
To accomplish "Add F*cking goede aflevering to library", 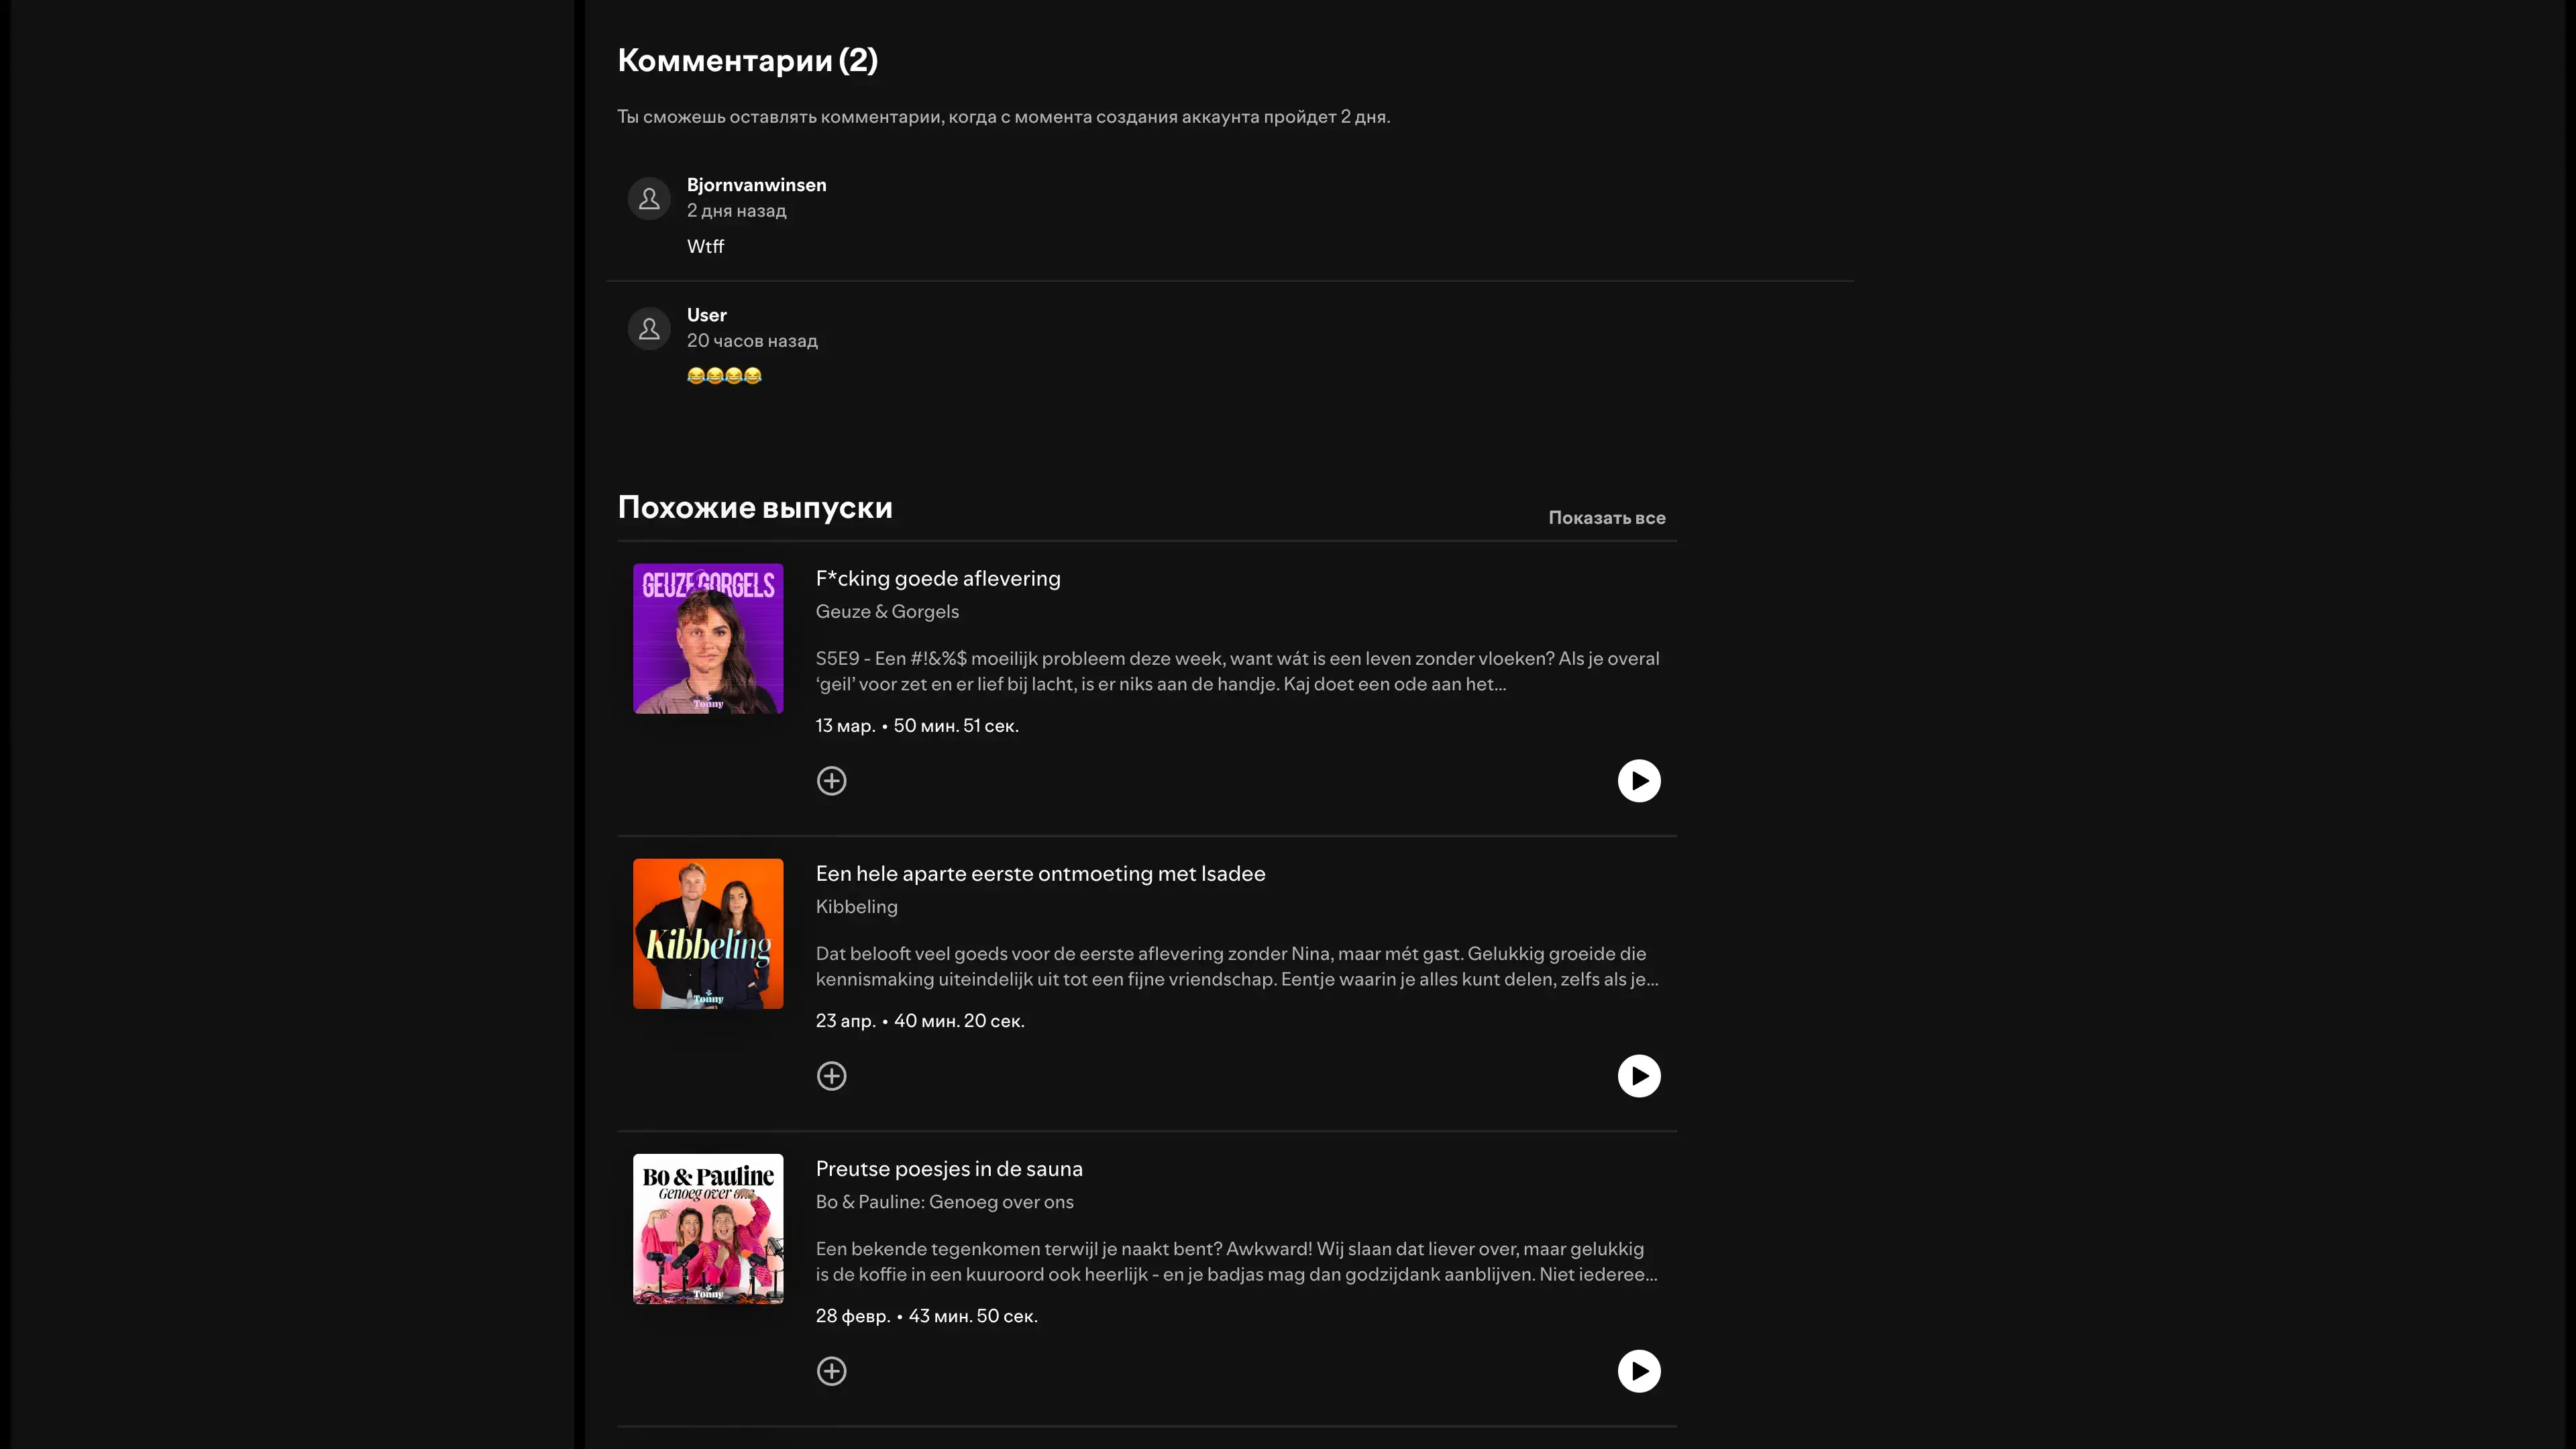I will (831, 781).
